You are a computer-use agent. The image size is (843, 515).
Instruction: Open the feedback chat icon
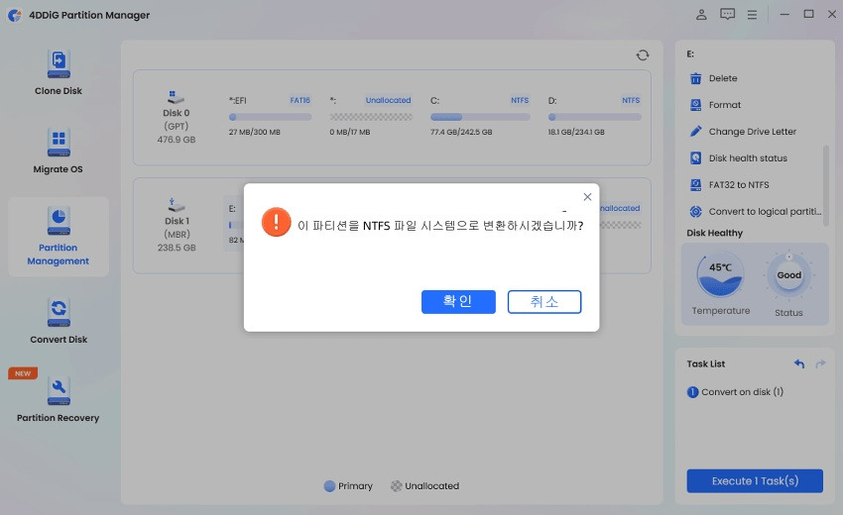pyautogui.click(x=727, y=14)
